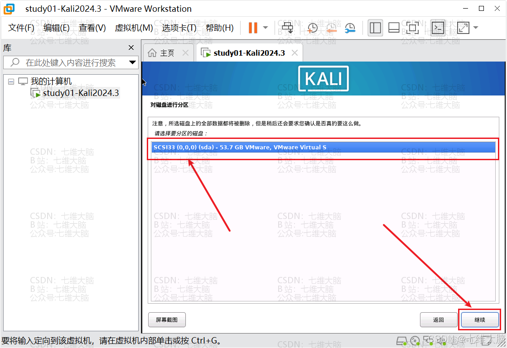Screen dimensions: 507x348
Task: Open the 虚拟机(M) menu
Action: [134, 28]
